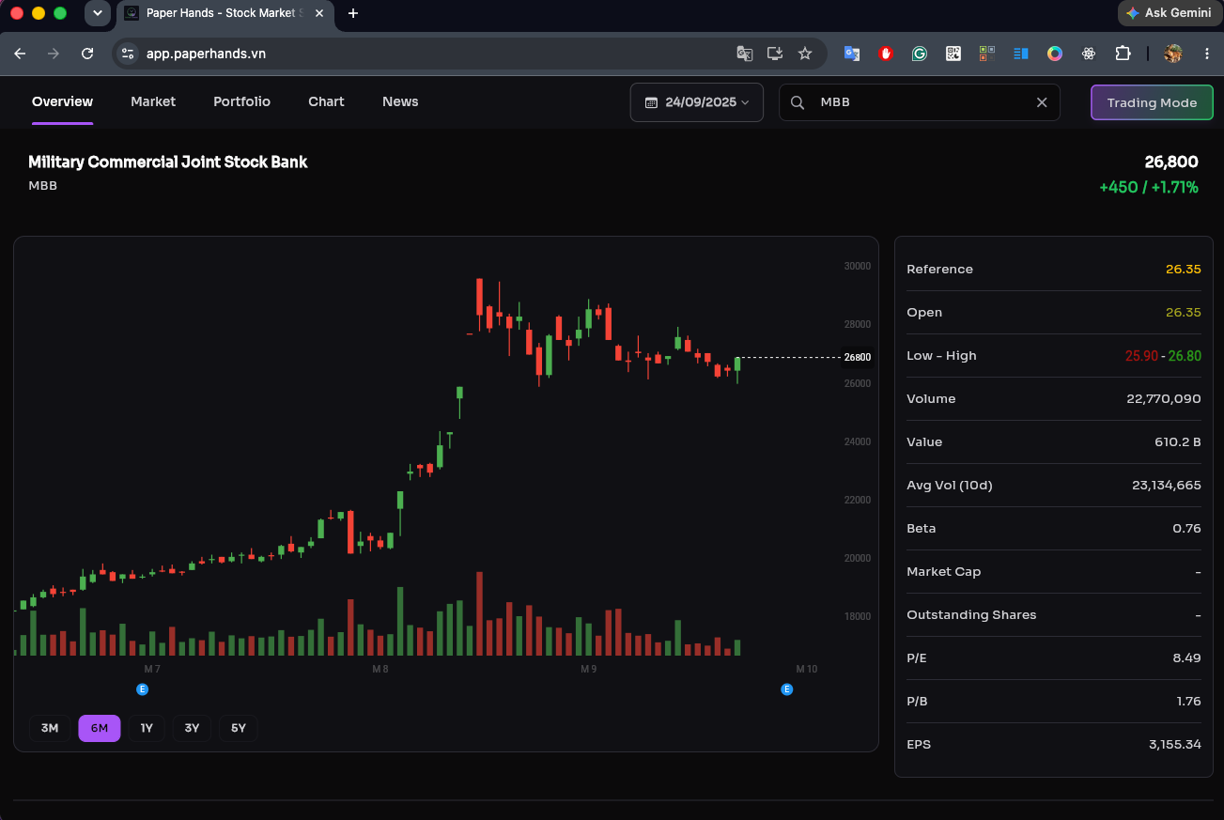Click the +450 / +1.71% change
The width and height of the screenshot is (1224, 820).
[x=1149, y=188]
